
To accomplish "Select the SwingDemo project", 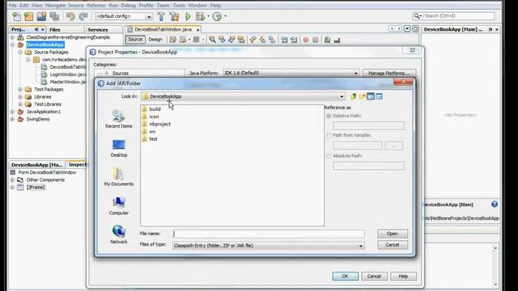I will tap(38, 119).
